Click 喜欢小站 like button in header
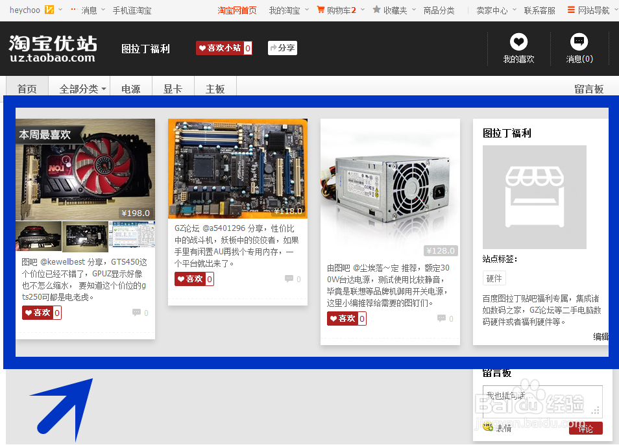Image resolution: width=619 pixels, height=445 pixels. click(x=224, y=48)
